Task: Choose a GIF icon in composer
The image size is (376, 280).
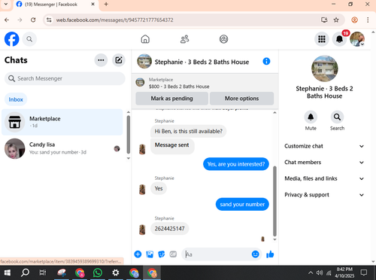Action: pyautogui.click(x=173, y=254)
